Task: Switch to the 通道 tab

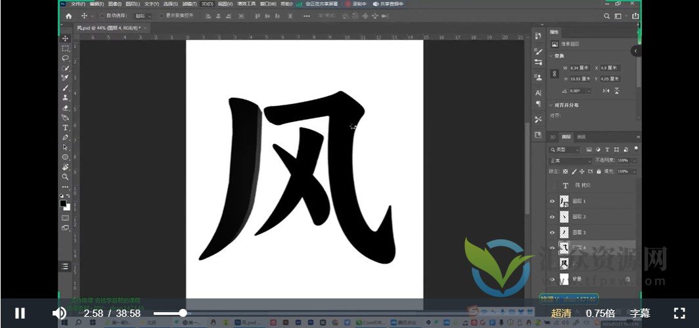Action: (x=581, y=137)
